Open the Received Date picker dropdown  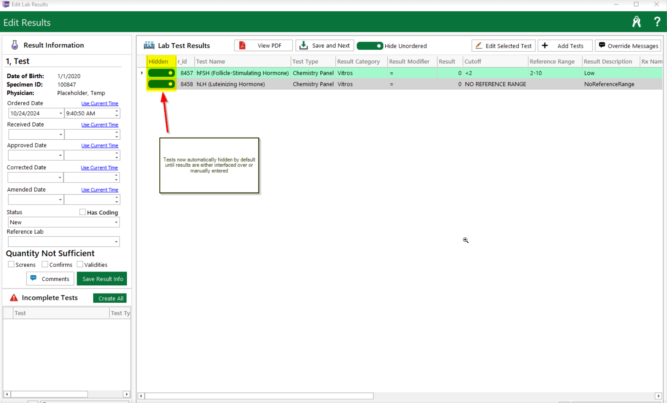(61, 135)
